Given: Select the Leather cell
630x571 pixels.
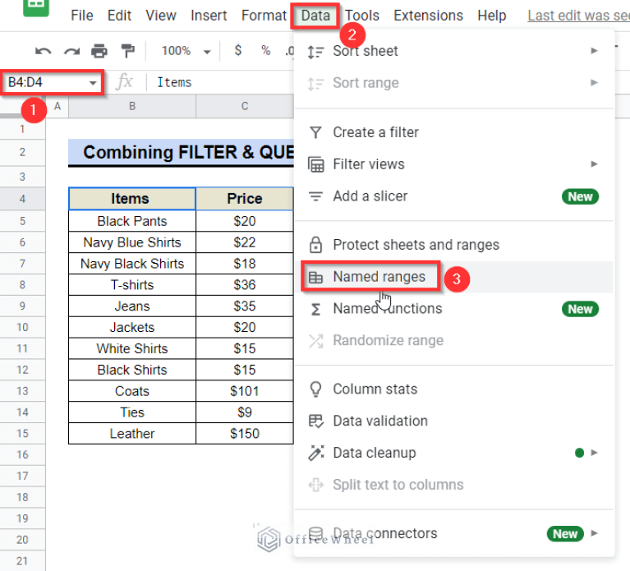Looking at the screenshot, I should (132, 434).
